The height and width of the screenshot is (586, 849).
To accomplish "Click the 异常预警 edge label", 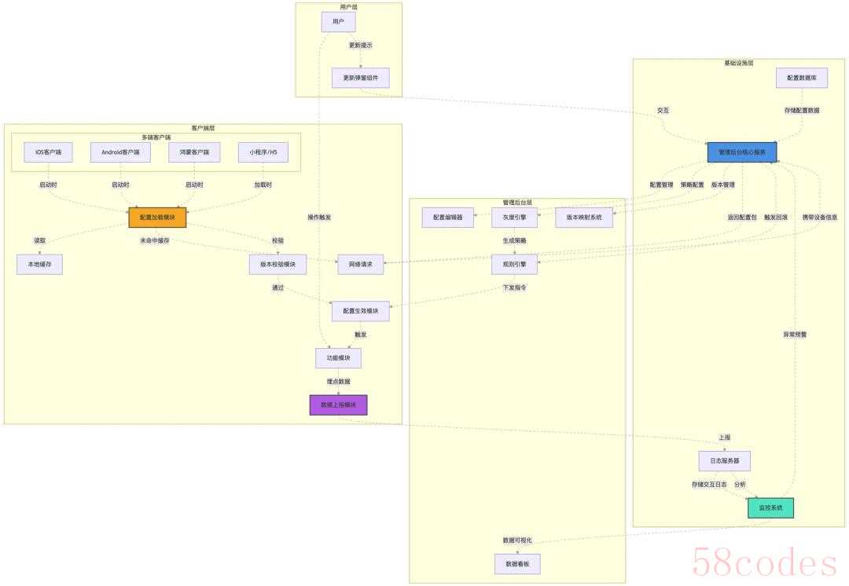I will point(795,335).
